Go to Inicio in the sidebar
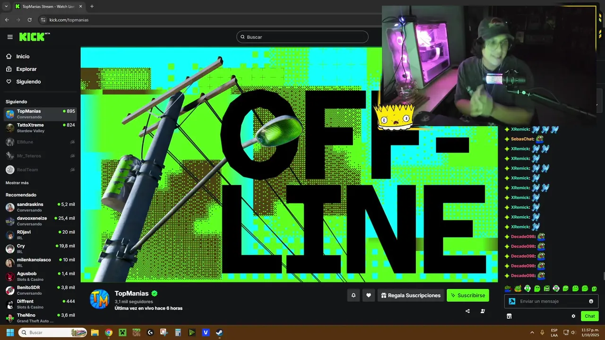 (x=23, y=56)
